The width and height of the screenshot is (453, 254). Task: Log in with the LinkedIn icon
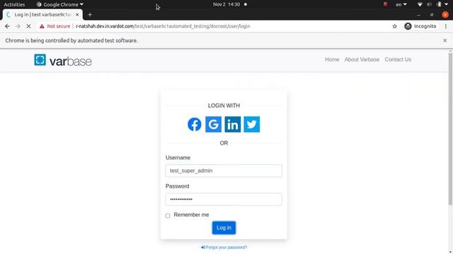coord(233,124)
